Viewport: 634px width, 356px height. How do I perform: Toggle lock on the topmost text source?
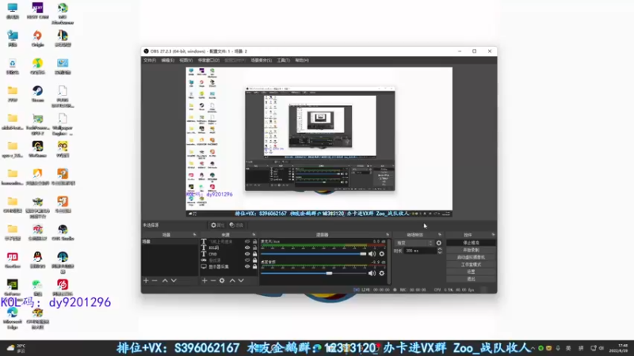click(x=254, y=242)
